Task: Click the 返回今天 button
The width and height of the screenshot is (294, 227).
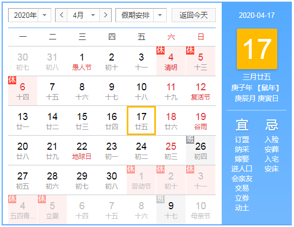Action: coord(194,15)
